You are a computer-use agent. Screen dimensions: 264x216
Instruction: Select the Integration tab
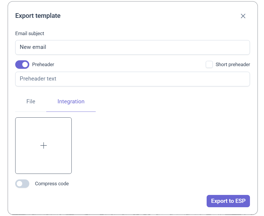71,102
